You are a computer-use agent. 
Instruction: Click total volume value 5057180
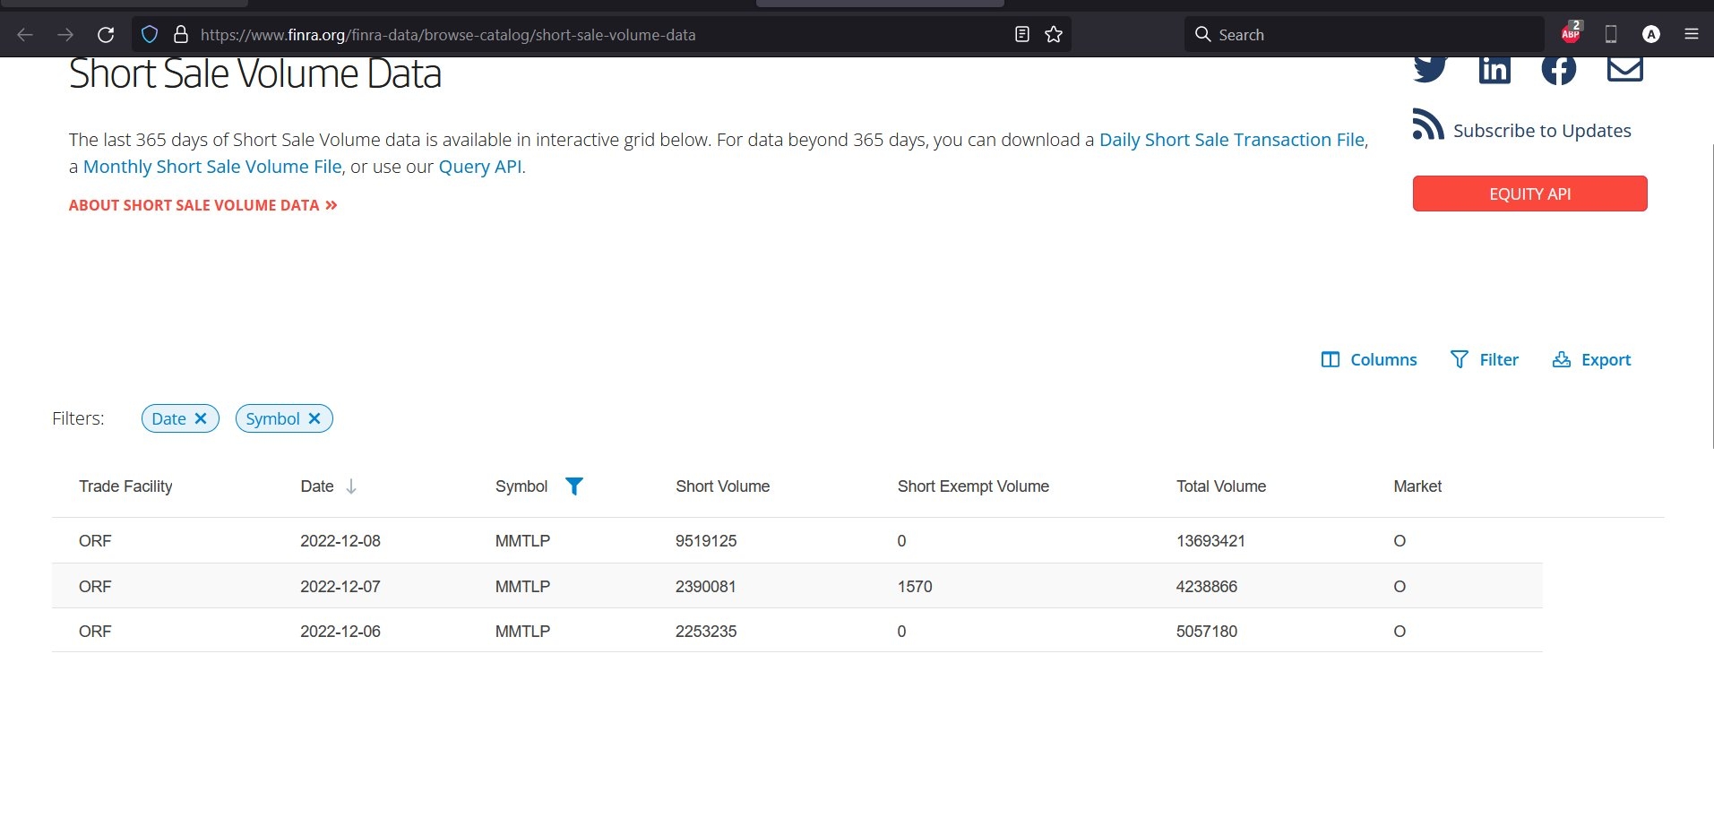[x=1207, y=632]
